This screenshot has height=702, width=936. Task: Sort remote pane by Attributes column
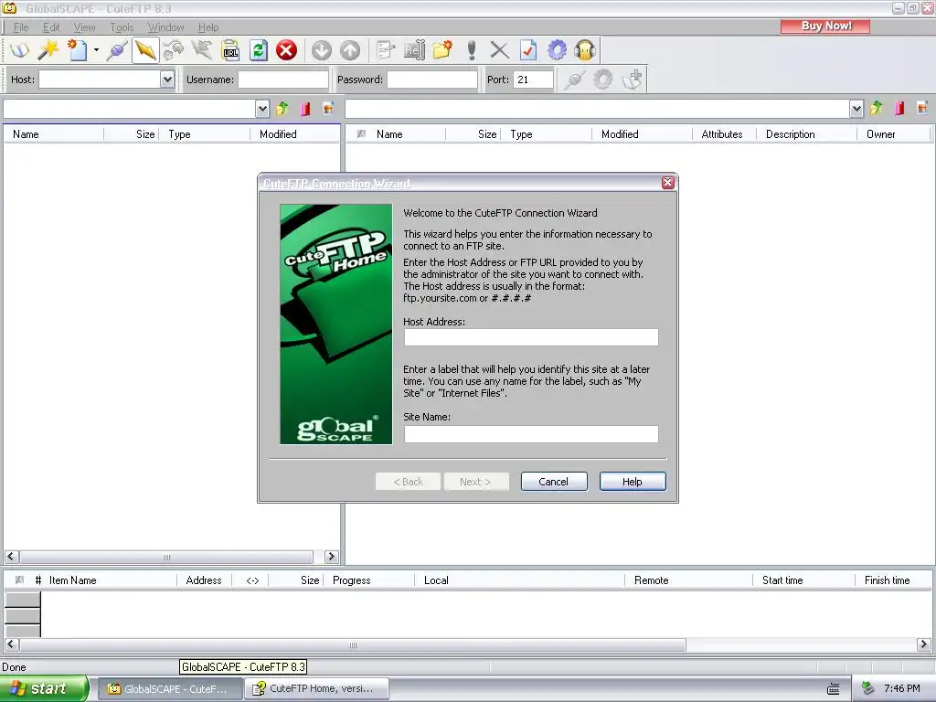tap(724, 134)
